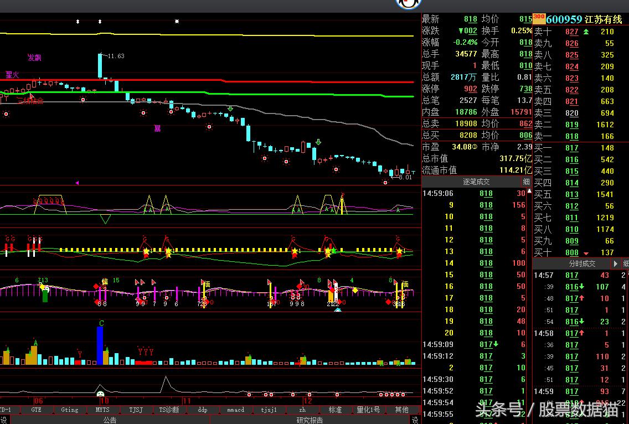Switch to the ddp indicator tab
Viewport: 629px width, 424px height.
point(202,410)
